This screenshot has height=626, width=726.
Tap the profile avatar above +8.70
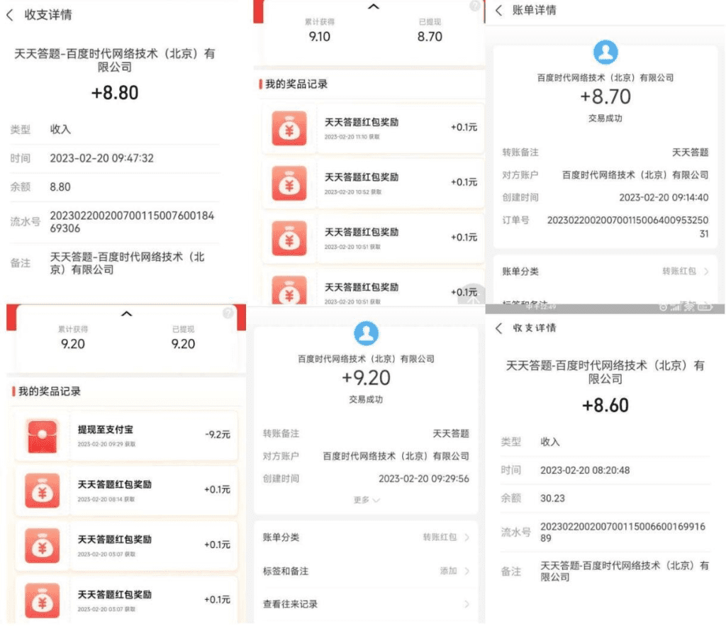click(x=605, y=52)
